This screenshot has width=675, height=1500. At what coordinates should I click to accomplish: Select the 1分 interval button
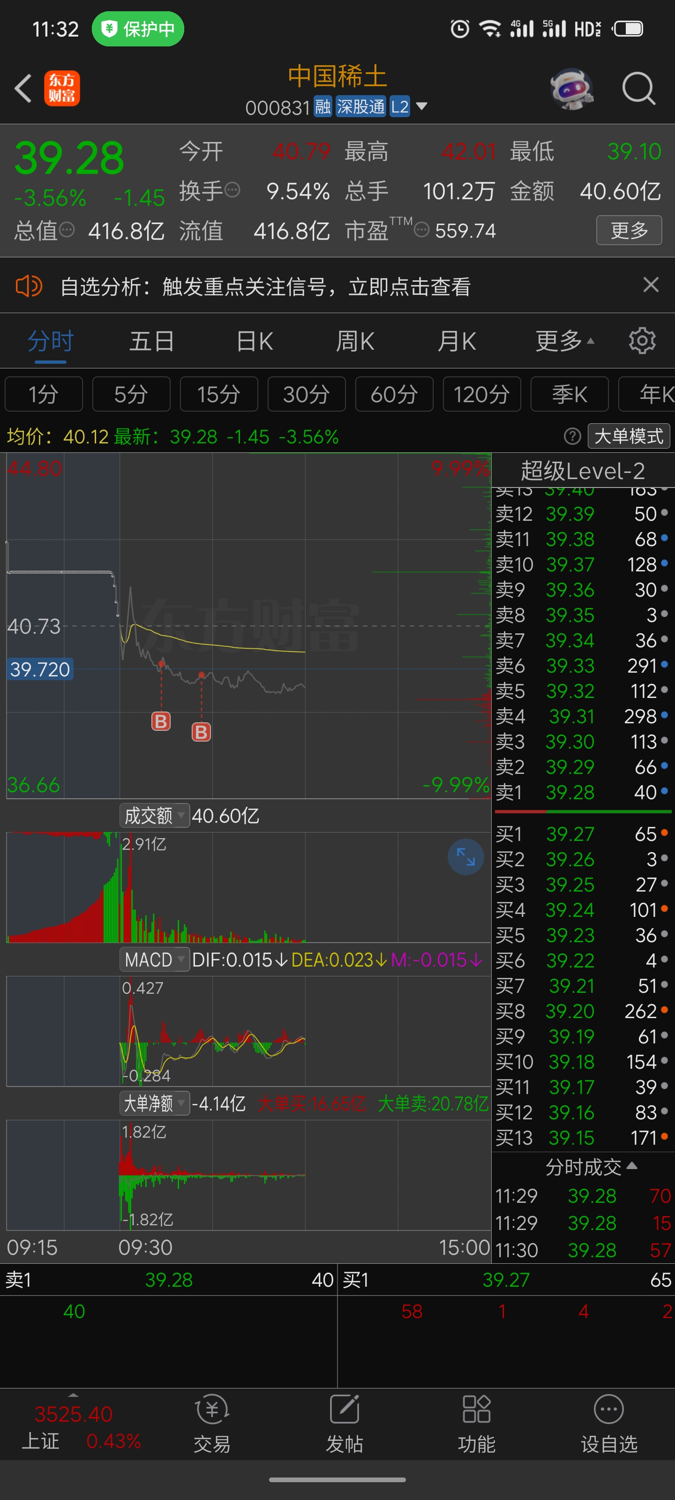pyautogui.click(x=44, y=394)
